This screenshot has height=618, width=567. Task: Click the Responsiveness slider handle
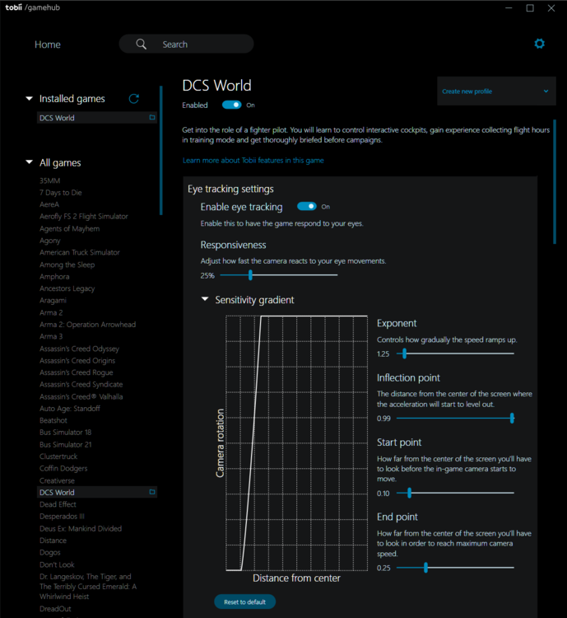(x=250, y=275)
